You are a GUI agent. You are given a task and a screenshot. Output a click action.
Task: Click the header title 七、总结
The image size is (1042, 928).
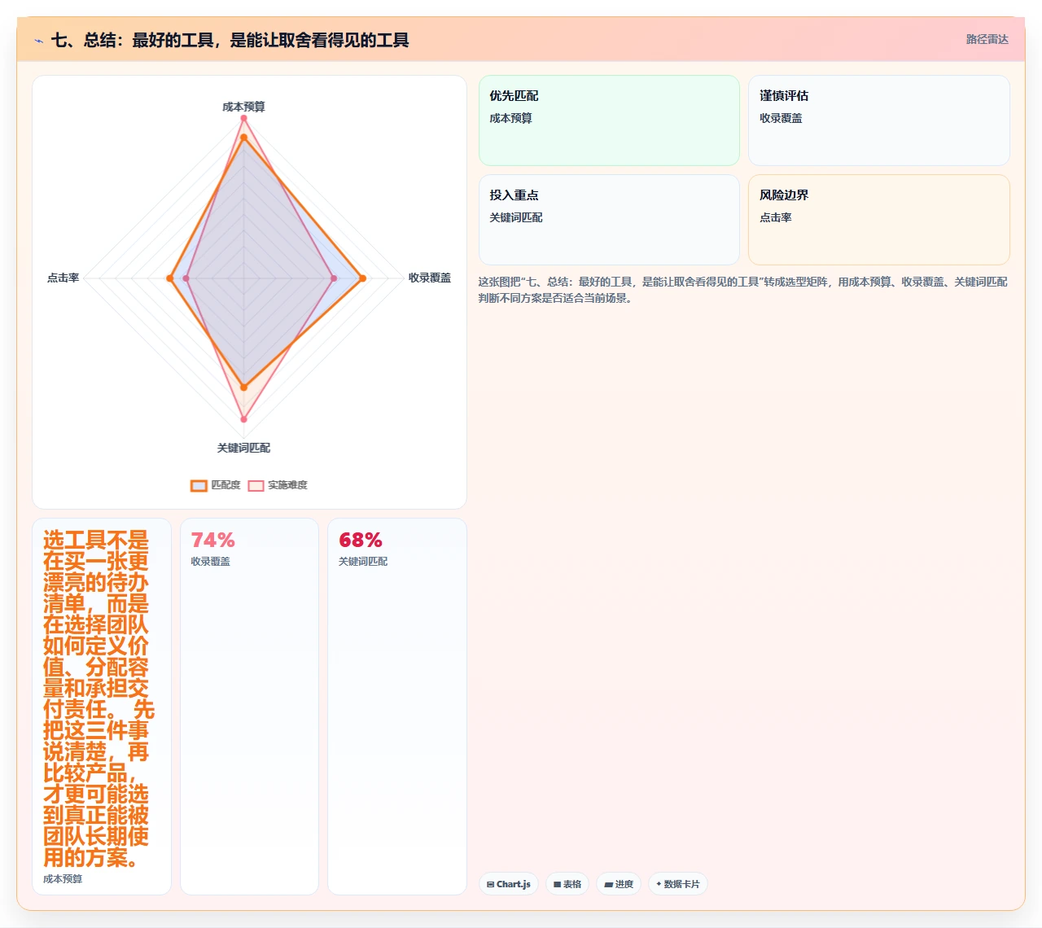click(230, 40)
